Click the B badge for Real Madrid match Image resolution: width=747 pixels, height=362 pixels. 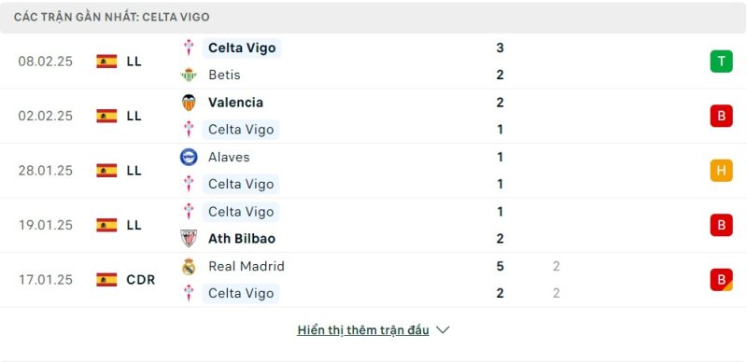tap(721, 280)
